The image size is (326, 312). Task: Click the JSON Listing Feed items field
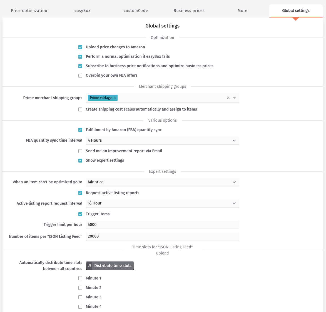[x=162, y=236]
